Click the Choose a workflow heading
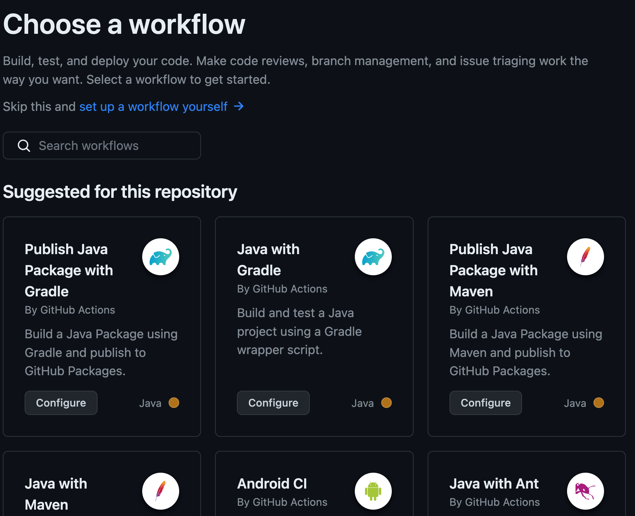 (x=124, y=25)
